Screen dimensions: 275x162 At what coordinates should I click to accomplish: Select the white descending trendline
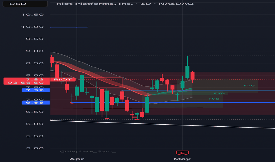(x=163, y=125)
